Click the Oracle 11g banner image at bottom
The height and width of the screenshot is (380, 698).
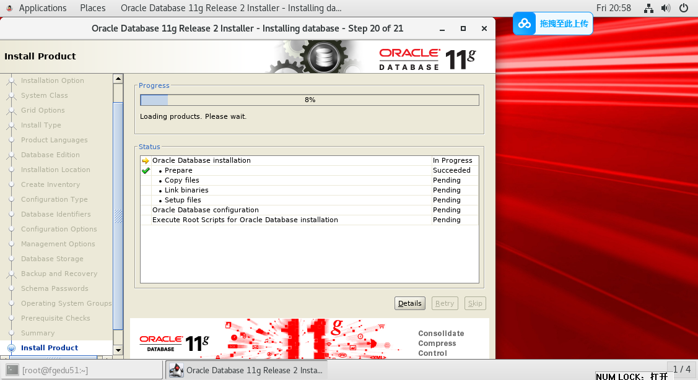310,339
